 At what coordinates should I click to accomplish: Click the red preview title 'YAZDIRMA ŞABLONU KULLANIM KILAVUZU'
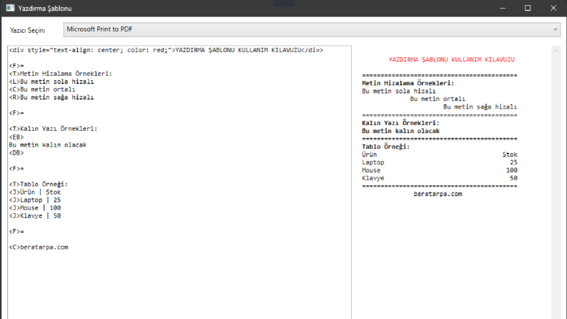[452, 59]
